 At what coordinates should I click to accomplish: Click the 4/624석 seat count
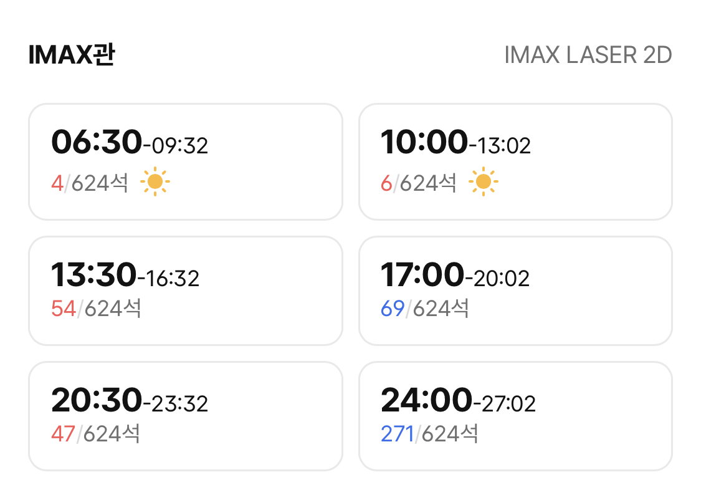tap(90, 183)
